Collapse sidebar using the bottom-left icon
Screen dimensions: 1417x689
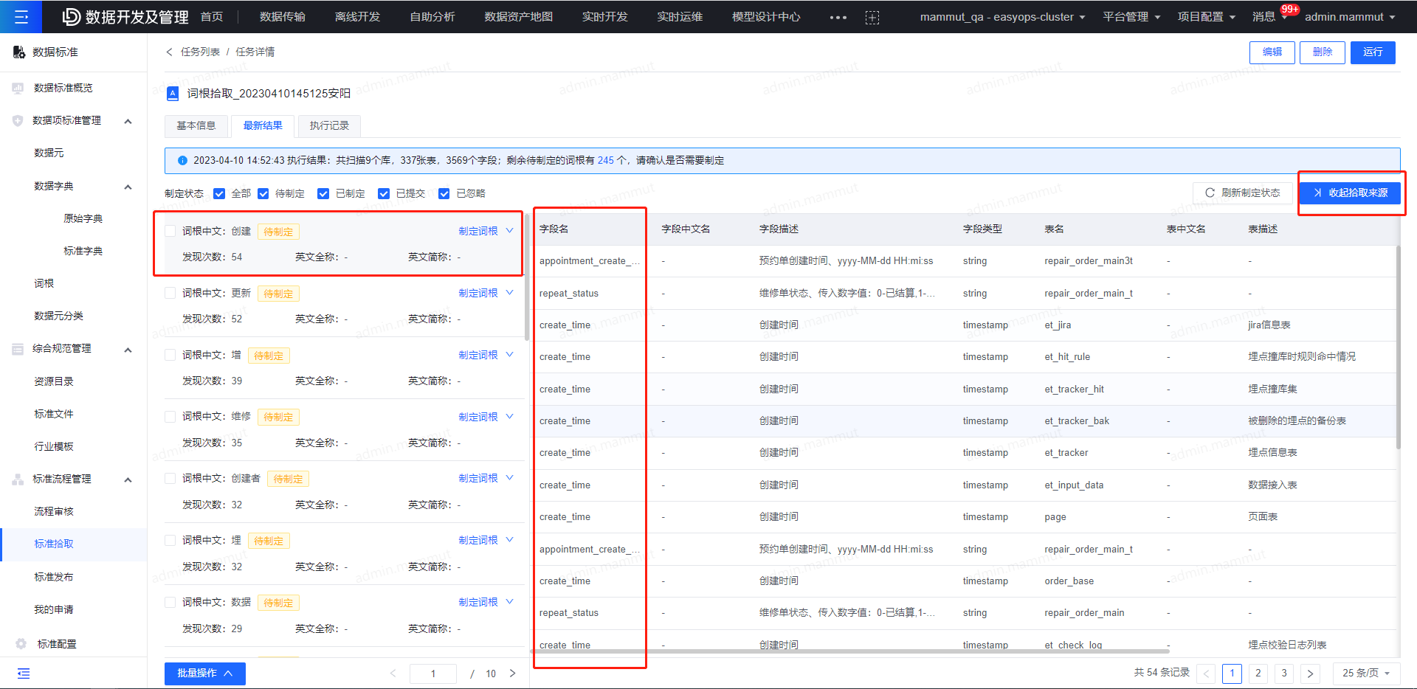pos(24,673)
